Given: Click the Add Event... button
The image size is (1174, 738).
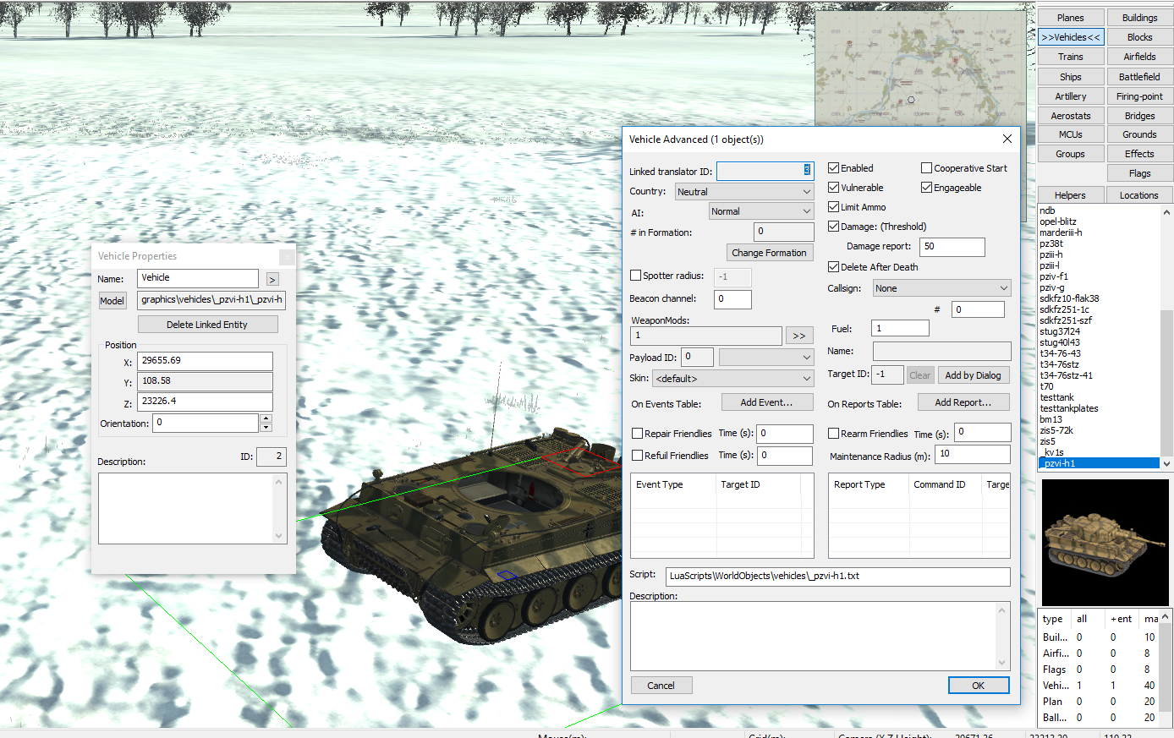Looking at the screenshot, I should (x=766, y=402).
